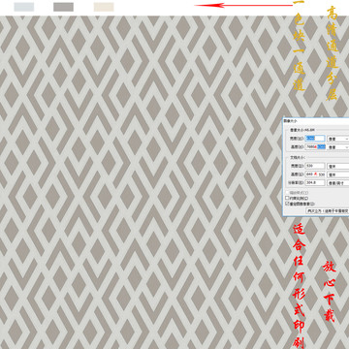This screenshot has width=349, height=349.
Task: Click the resolution input field
Action: (315, 182)
